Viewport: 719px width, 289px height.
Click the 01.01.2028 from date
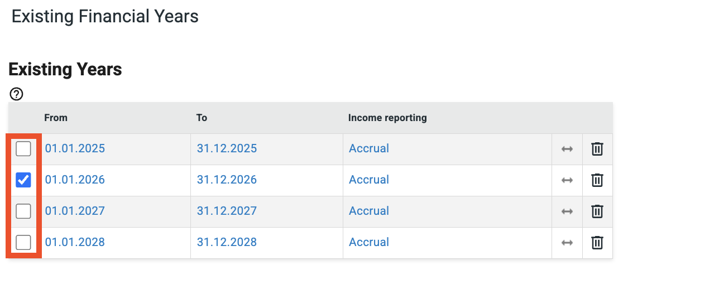75,242
